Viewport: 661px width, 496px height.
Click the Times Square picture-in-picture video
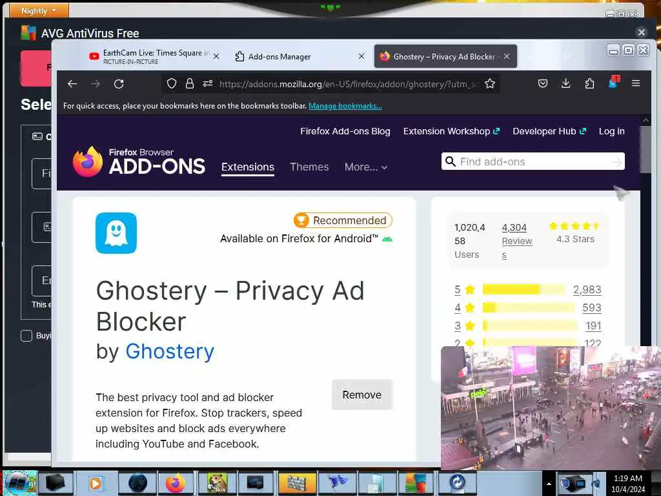click(551, 408)
